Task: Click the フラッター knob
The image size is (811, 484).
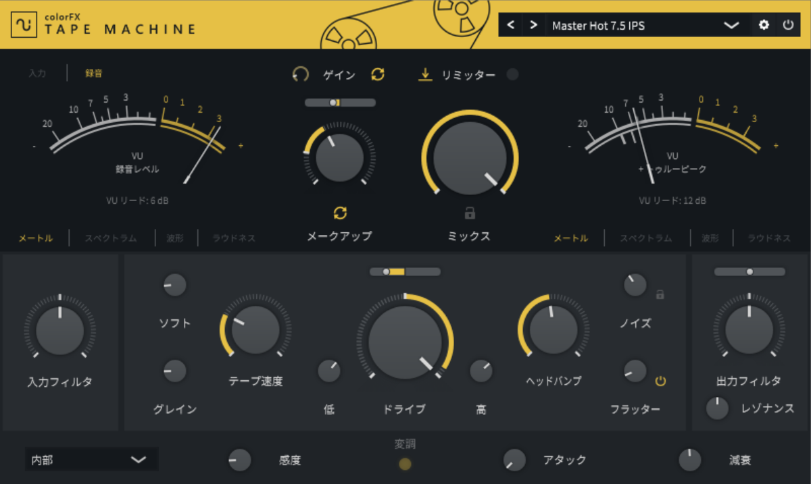Action: [635, 371]
